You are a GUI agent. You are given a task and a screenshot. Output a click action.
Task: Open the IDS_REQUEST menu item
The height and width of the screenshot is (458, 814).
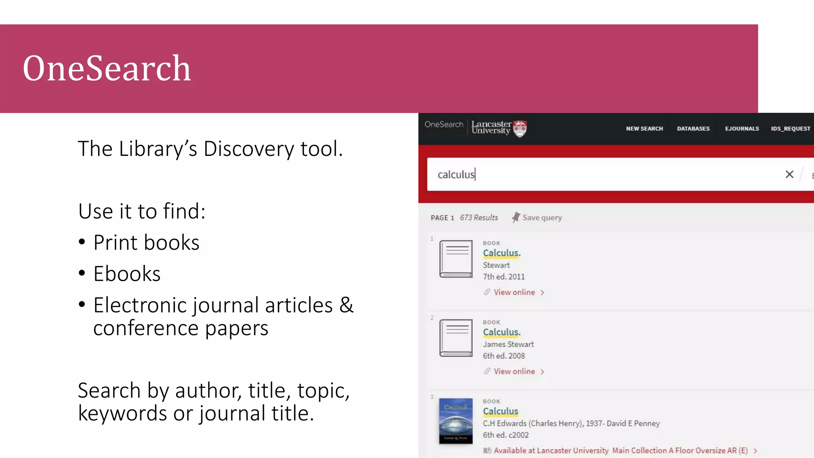tap(791, 128)
